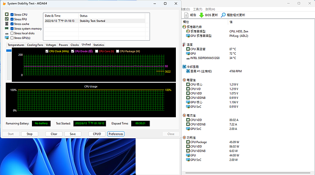Check CPU Package (W) graph checkbox
Viewport: 315px width, 175px height.
click(118, 51)
